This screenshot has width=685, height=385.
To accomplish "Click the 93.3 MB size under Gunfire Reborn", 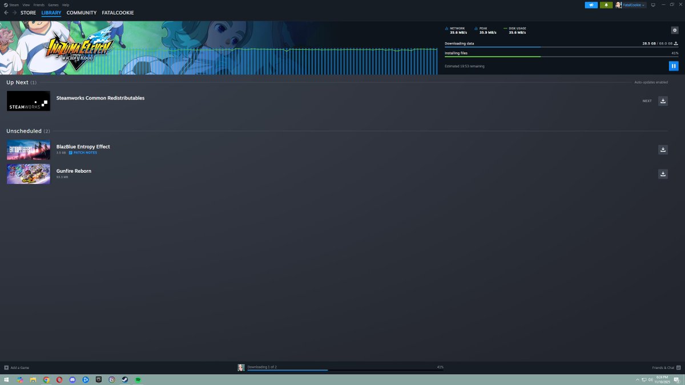I will pyautogui.click(x=62, y=177).
